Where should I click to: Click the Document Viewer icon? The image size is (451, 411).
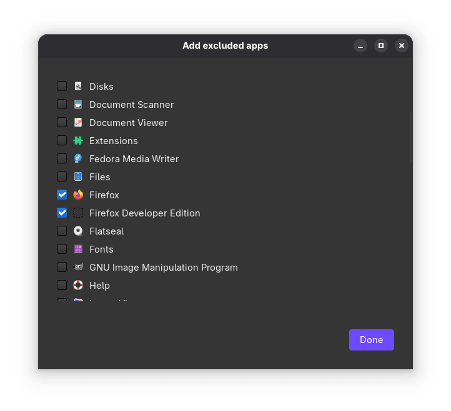tap(78, 122)
